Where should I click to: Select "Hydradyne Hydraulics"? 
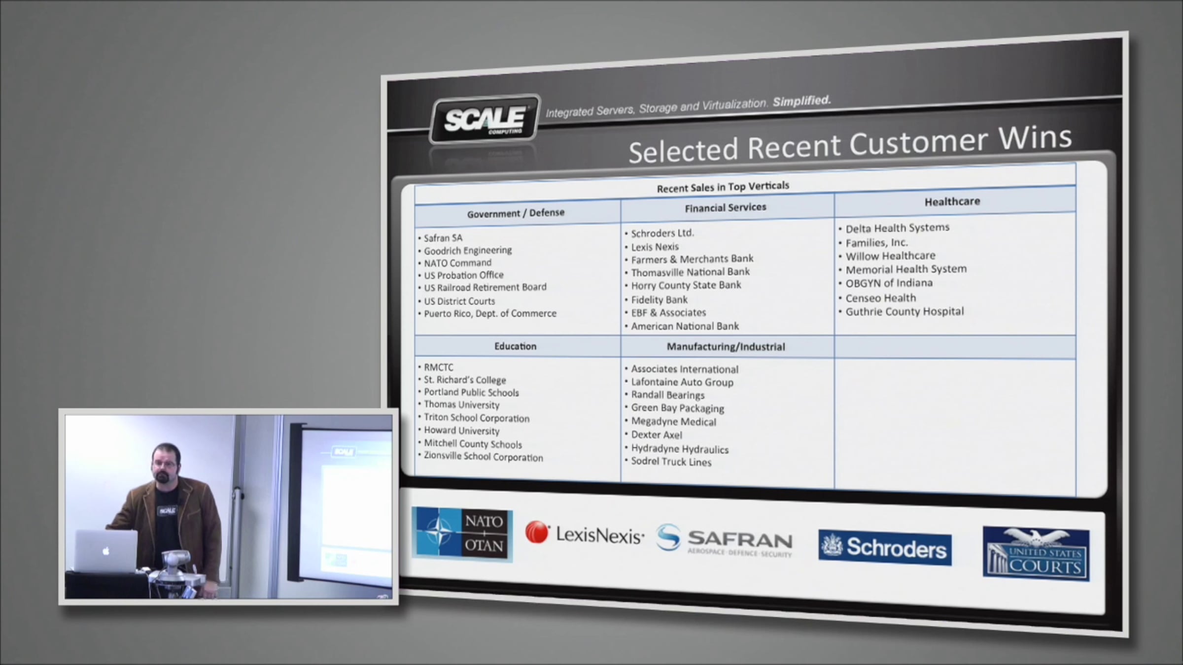[680, 449]
